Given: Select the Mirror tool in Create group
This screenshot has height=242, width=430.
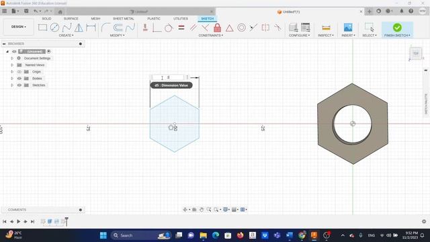Looking at the screenshot, I should [x=79, y=28].
